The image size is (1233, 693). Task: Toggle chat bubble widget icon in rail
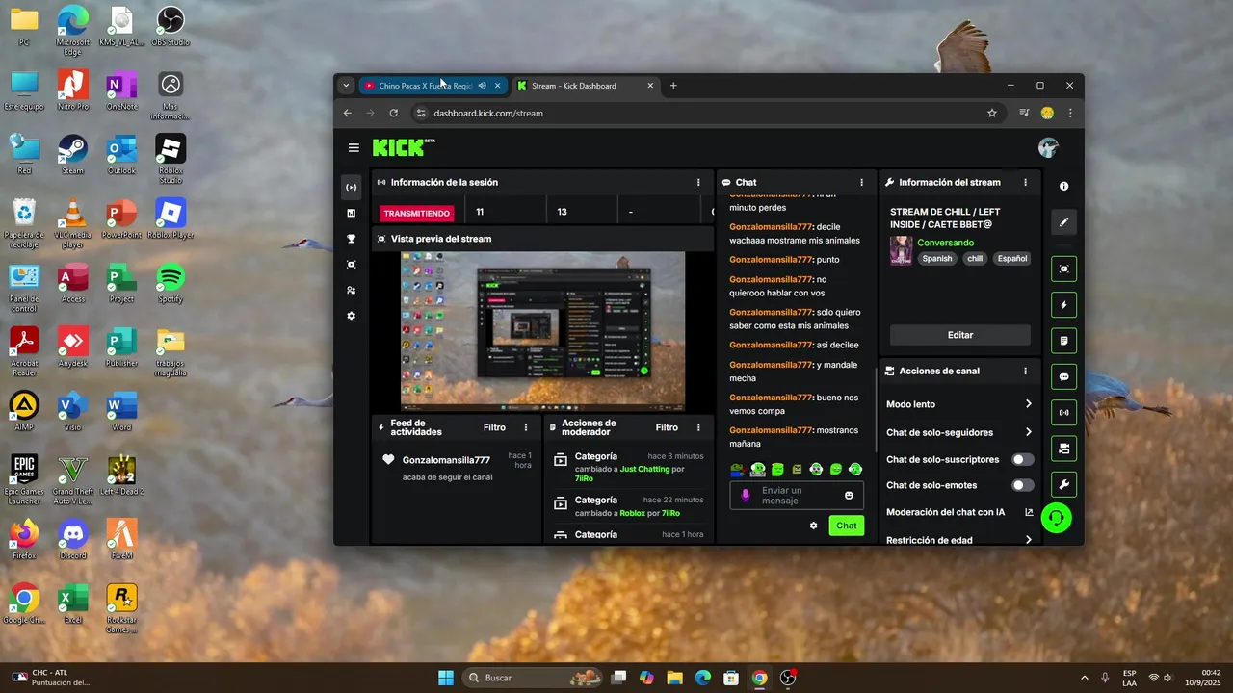(x=1063, y=377)
